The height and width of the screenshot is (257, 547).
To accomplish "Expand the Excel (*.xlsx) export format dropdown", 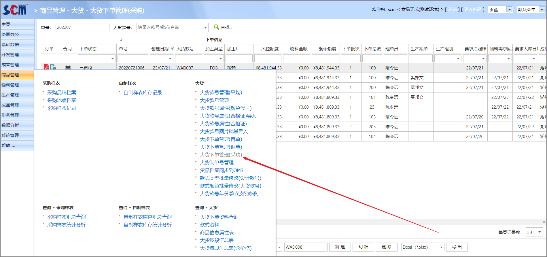I will click(x=441, y=247).
